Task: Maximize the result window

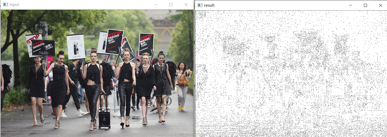Action: [365, 5]
